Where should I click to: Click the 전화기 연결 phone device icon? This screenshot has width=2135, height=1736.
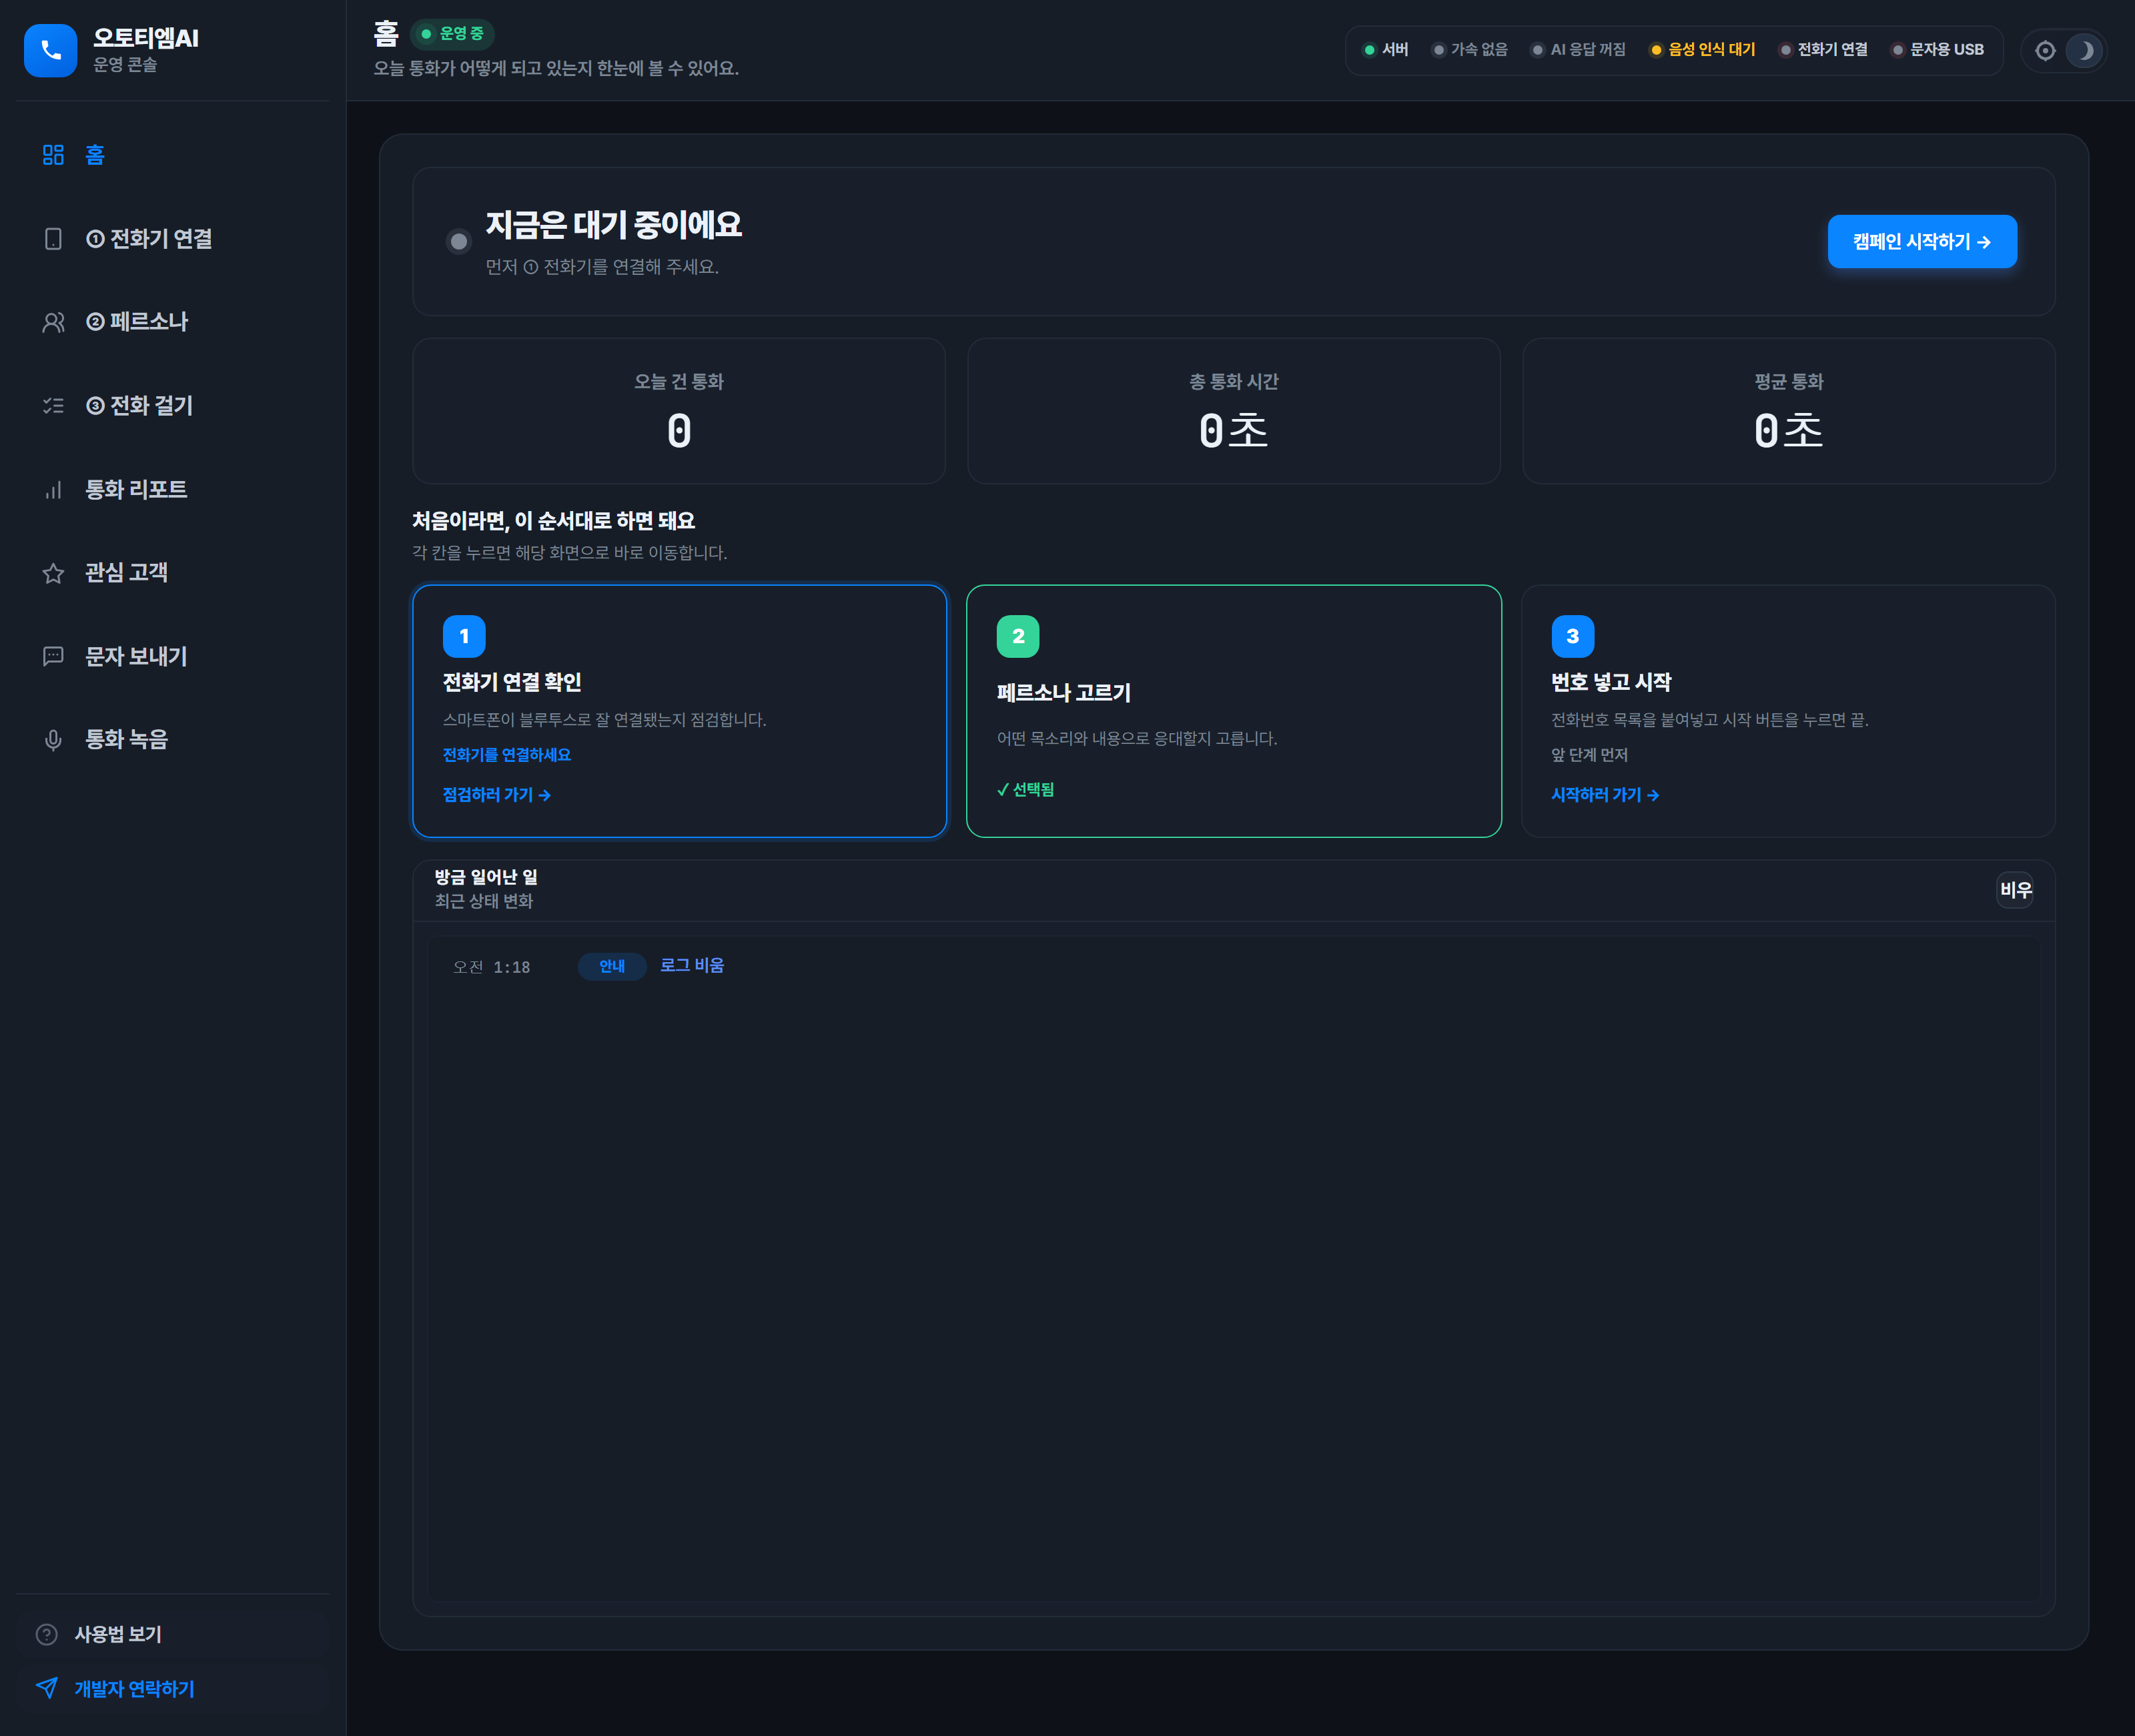tap(53, 239)
